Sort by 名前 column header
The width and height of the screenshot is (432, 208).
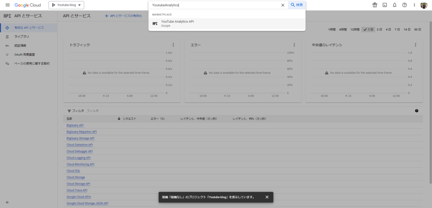click(70, 118)
